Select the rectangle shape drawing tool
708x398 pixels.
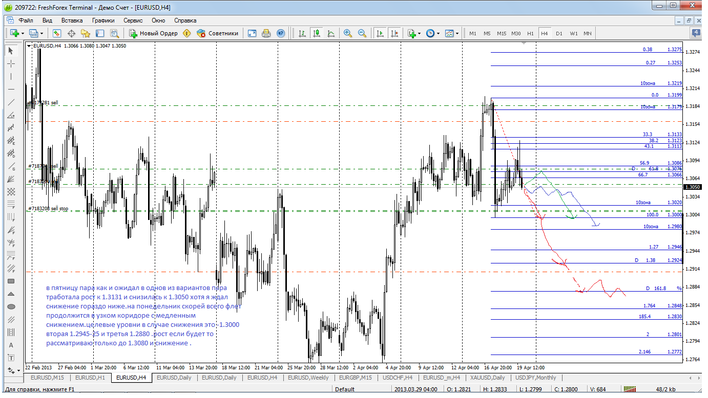tap(11, 281)
